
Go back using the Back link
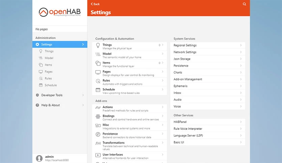tap(95, 4)
